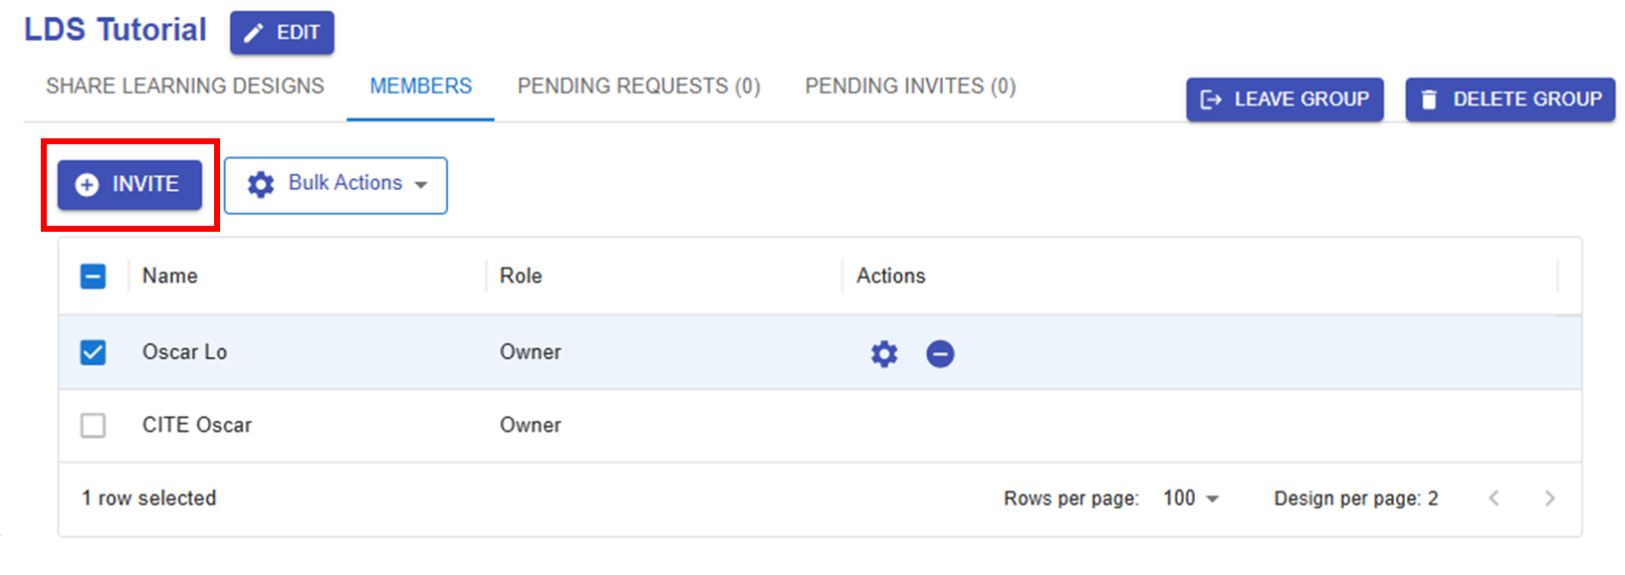Screen dimensions: 1625x575
Task: Expand the Bulk Actions dropdown arrow
Action: point(421,185)
